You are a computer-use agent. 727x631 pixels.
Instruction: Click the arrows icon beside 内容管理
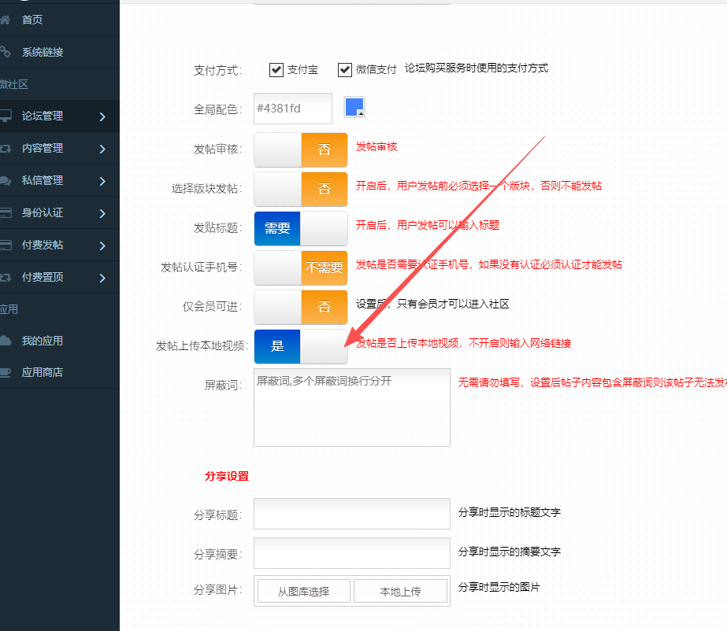point(5,148)
